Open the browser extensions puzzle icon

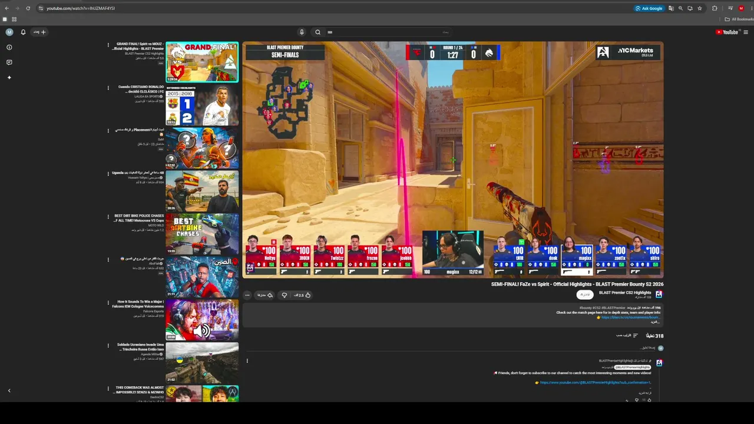715,8
